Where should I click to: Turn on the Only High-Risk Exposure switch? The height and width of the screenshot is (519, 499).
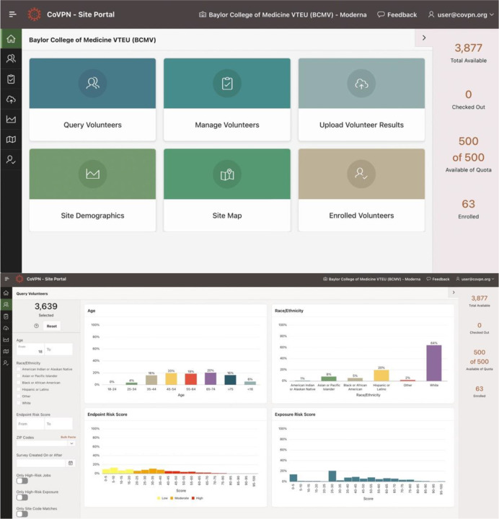(22, 497)
